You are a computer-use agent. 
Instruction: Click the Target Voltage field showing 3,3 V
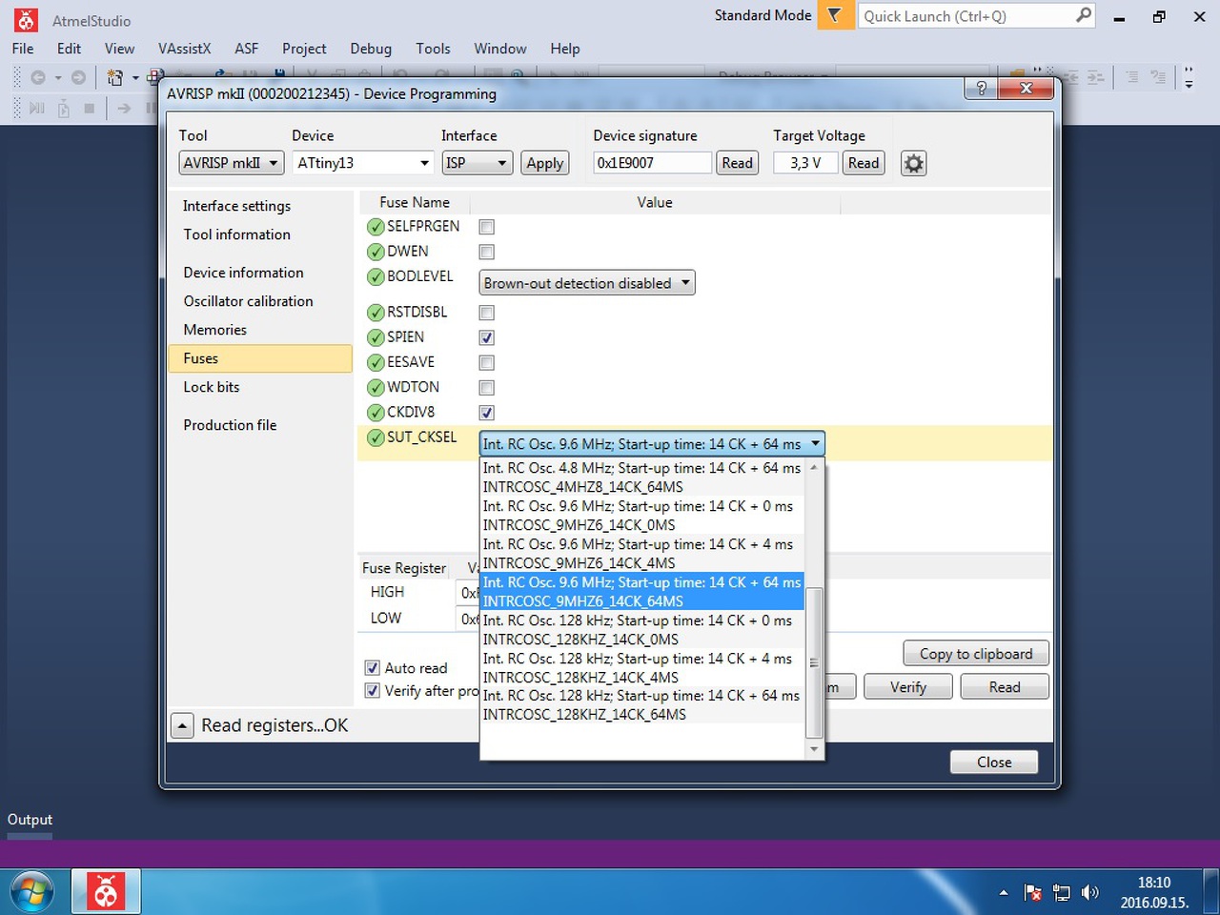(805, 163)
